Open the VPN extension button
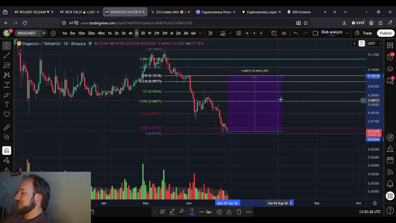 coord(358,23)
